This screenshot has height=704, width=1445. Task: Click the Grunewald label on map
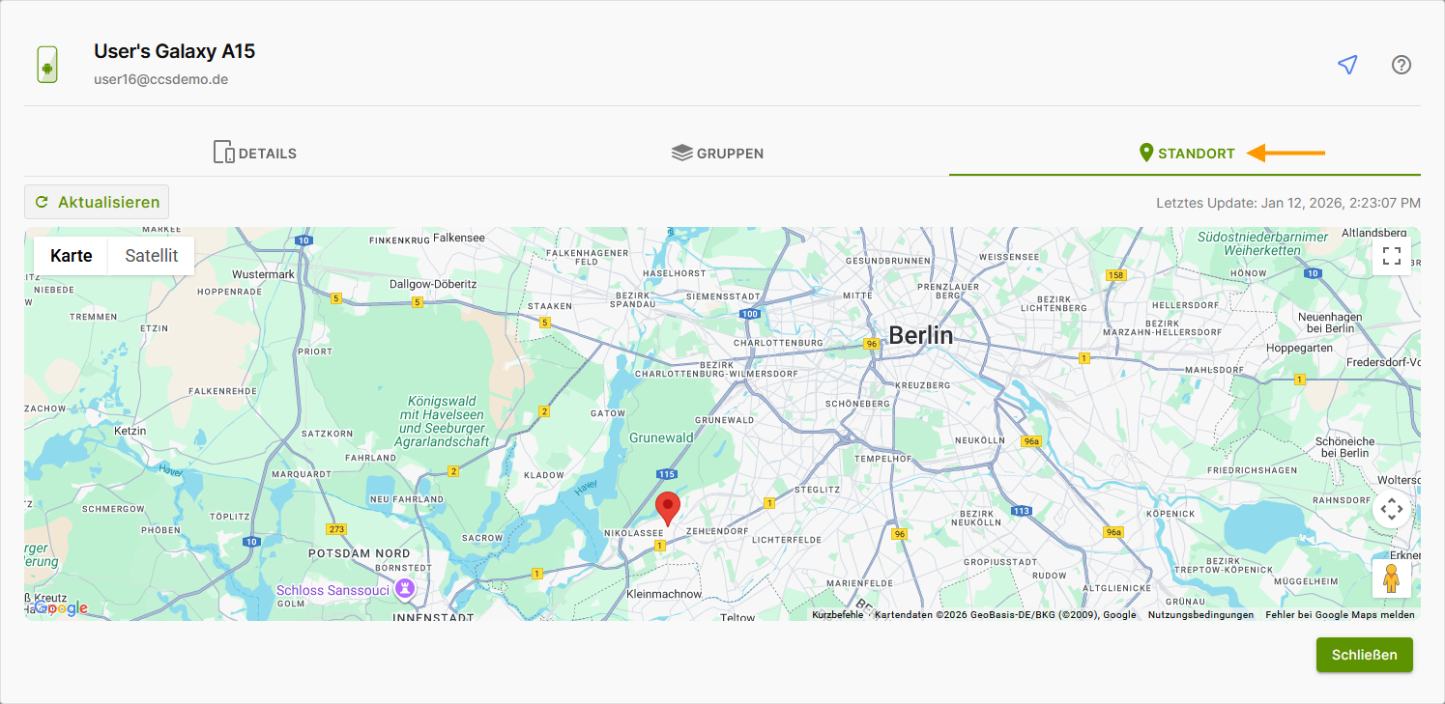[661, 437]
